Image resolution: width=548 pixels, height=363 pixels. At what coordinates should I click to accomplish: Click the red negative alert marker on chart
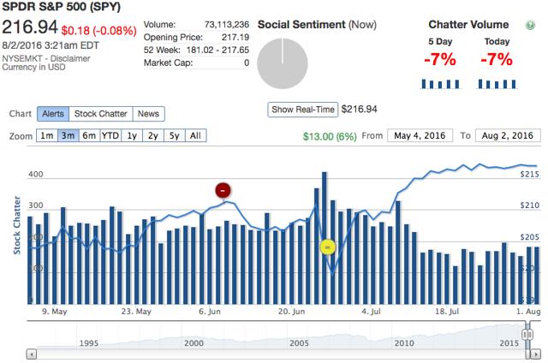pyautogui.click(x=223, y=190)
